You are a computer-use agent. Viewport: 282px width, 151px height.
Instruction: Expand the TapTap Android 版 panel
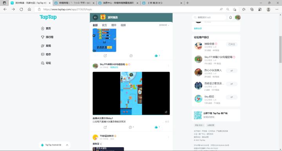(67, 145)
